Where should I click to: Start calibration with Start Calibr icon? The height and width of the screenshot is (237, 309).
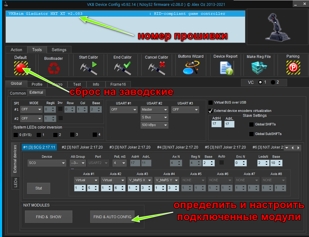[88, 68]
